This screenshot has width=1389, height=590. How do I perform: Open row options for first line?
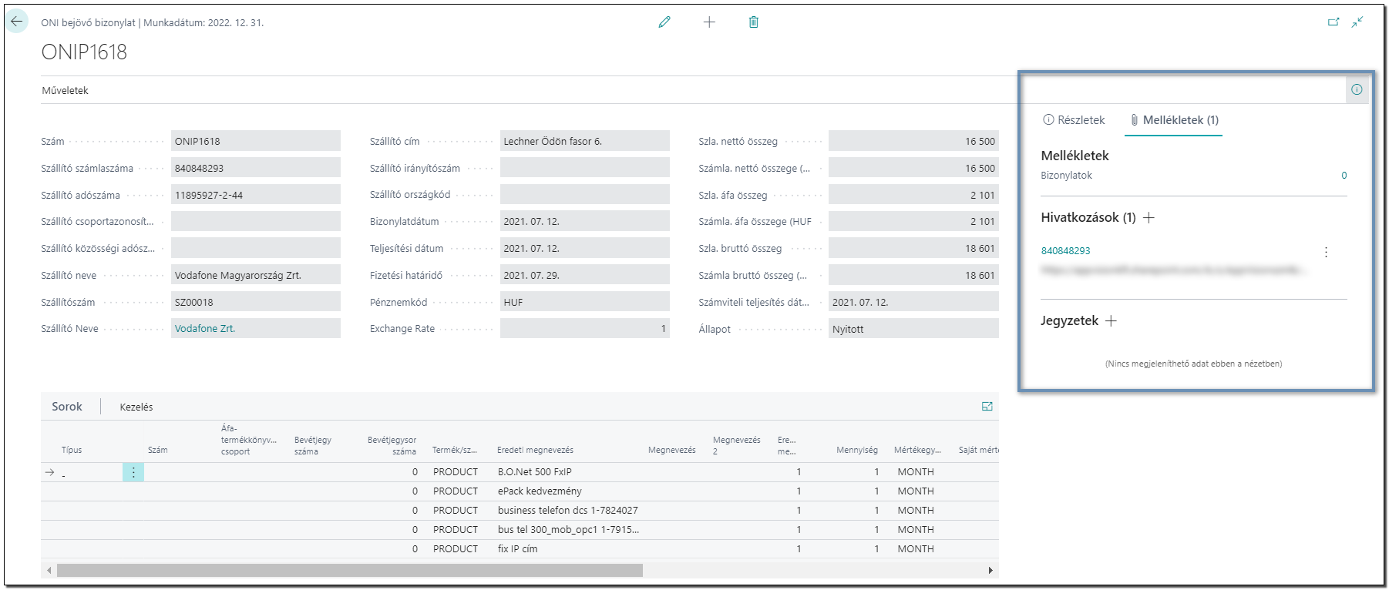(x=133, y=472)
